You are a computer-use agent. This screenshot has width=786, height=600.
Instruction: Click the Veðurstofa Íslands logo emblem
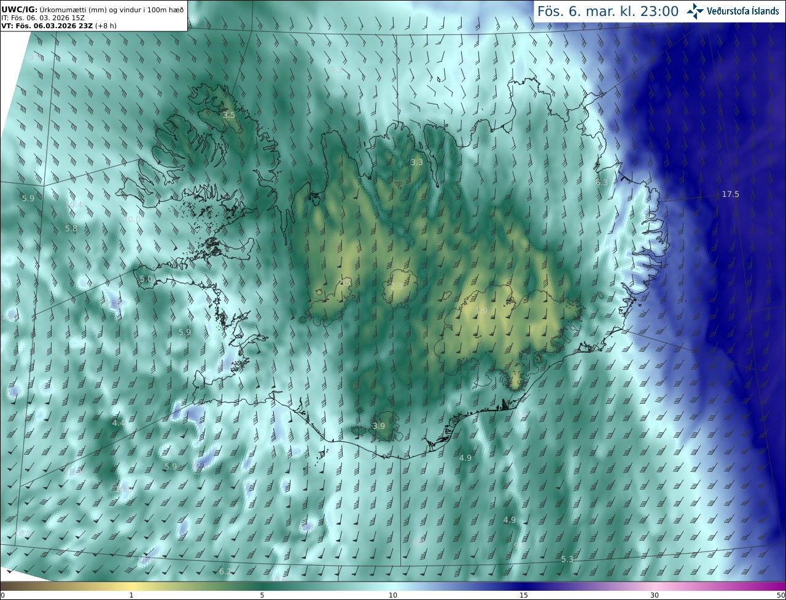point(696,11)
